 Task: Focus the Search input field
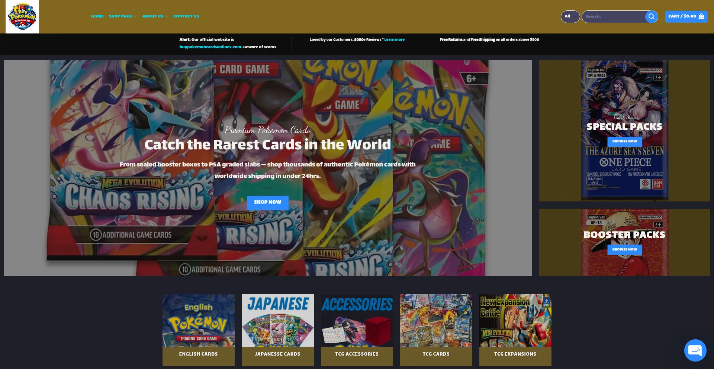[x=614, y=16]
